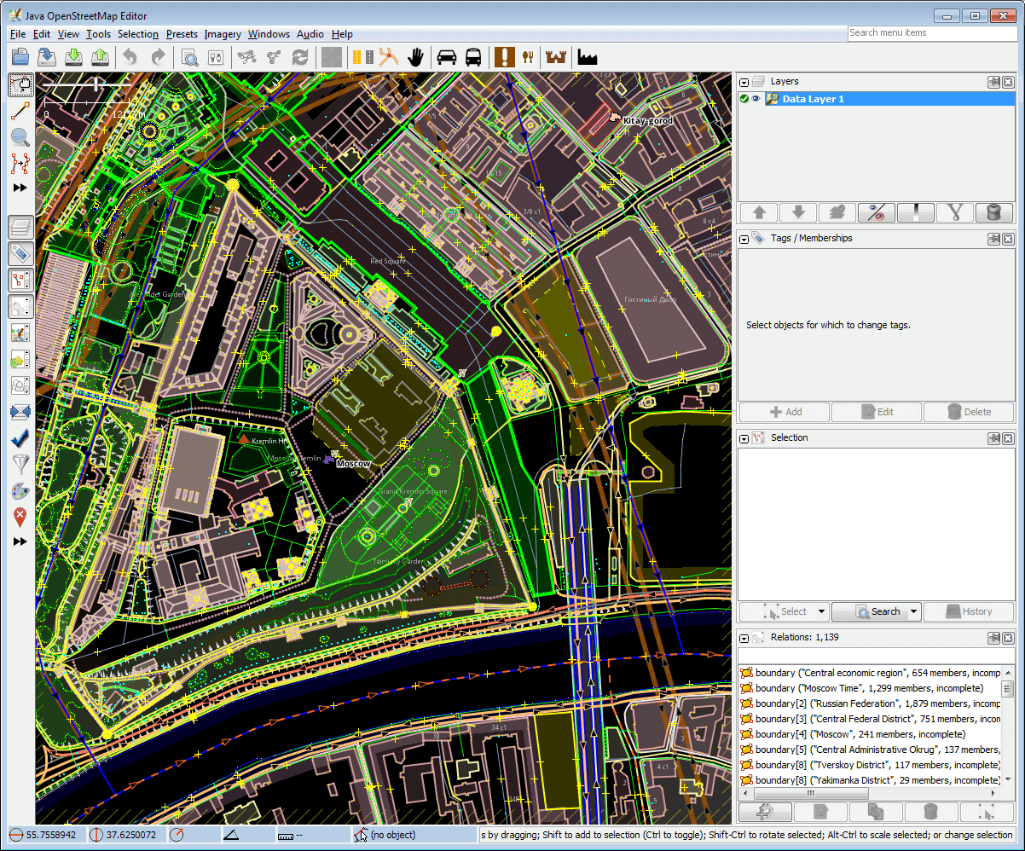The height and width of the screenshot is (851, 1025).
Task: Open the Imagery menu
Action: (x=223, y=34)
